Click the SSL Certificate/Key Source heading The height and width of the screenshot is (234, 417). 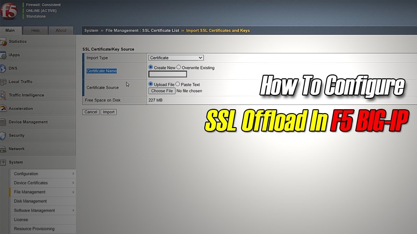coord(108,49)
